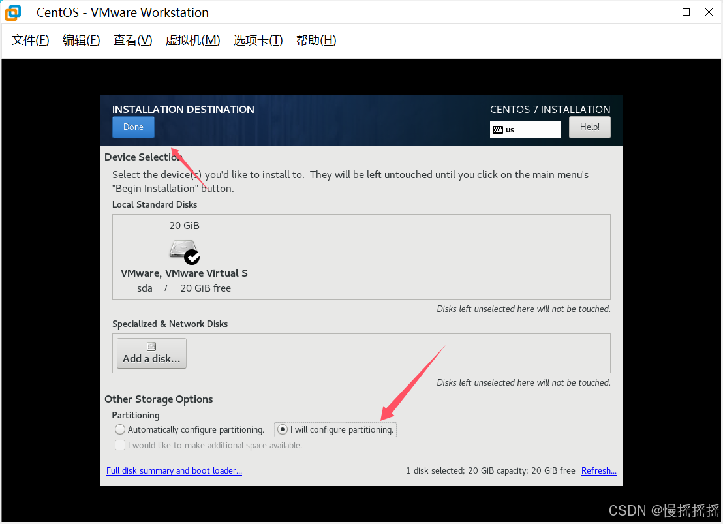This screenshot has height=524, width=723.
Task: Open the 文件(F) menu
Action: 29,40
